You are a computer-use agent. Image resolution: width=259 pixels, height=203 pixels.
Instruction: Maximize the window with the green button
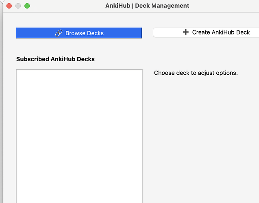(27, 6)
